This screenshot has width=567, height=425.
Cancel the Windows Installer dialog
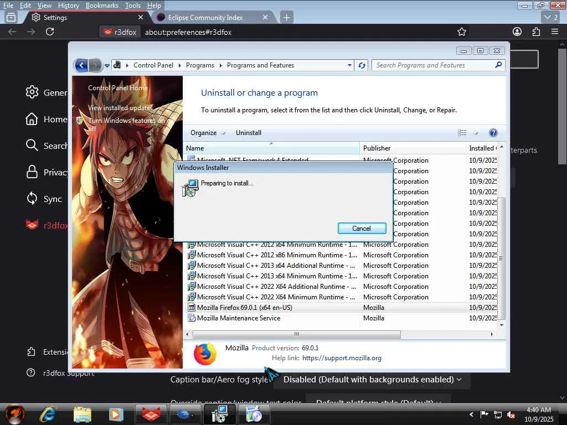(362, 229)
